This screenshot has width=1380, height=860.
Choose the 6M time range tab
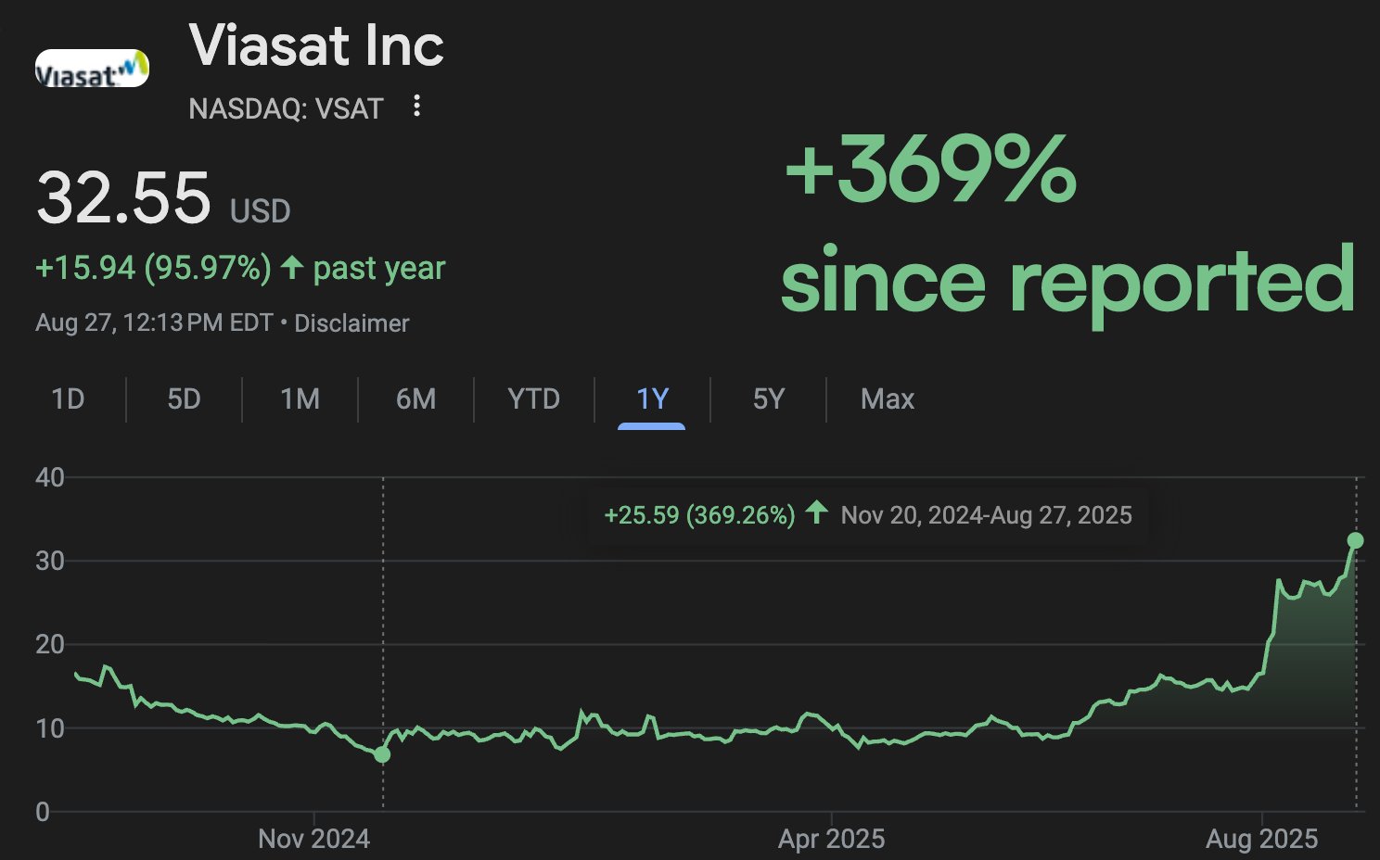415,399
